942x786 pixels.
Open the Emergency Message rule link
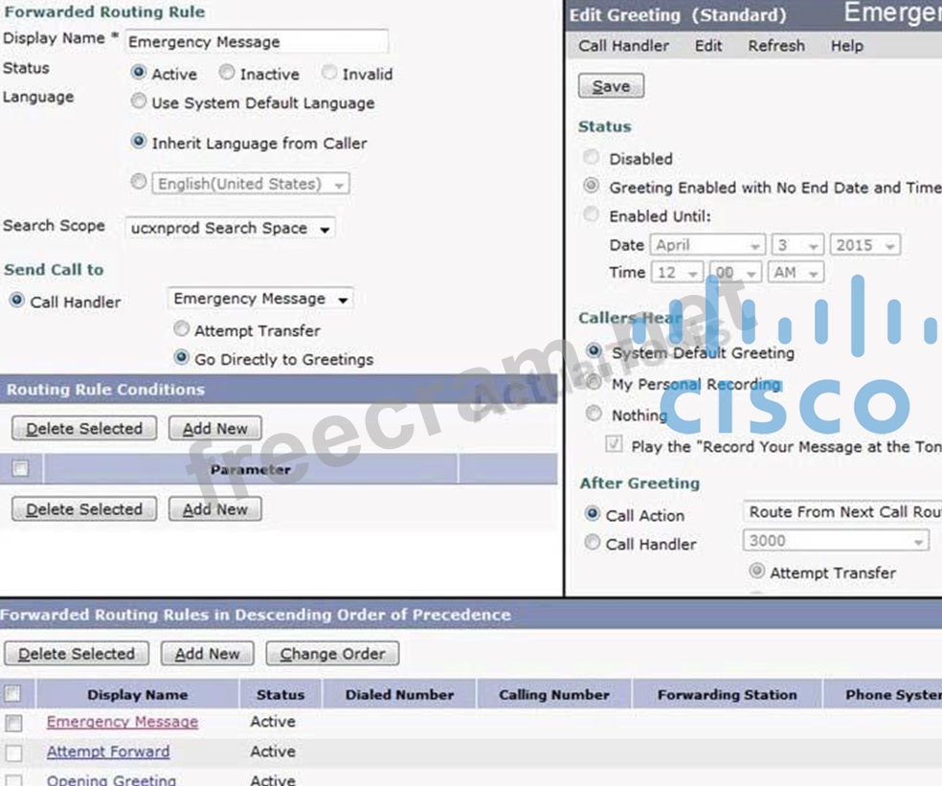(123, 722)
